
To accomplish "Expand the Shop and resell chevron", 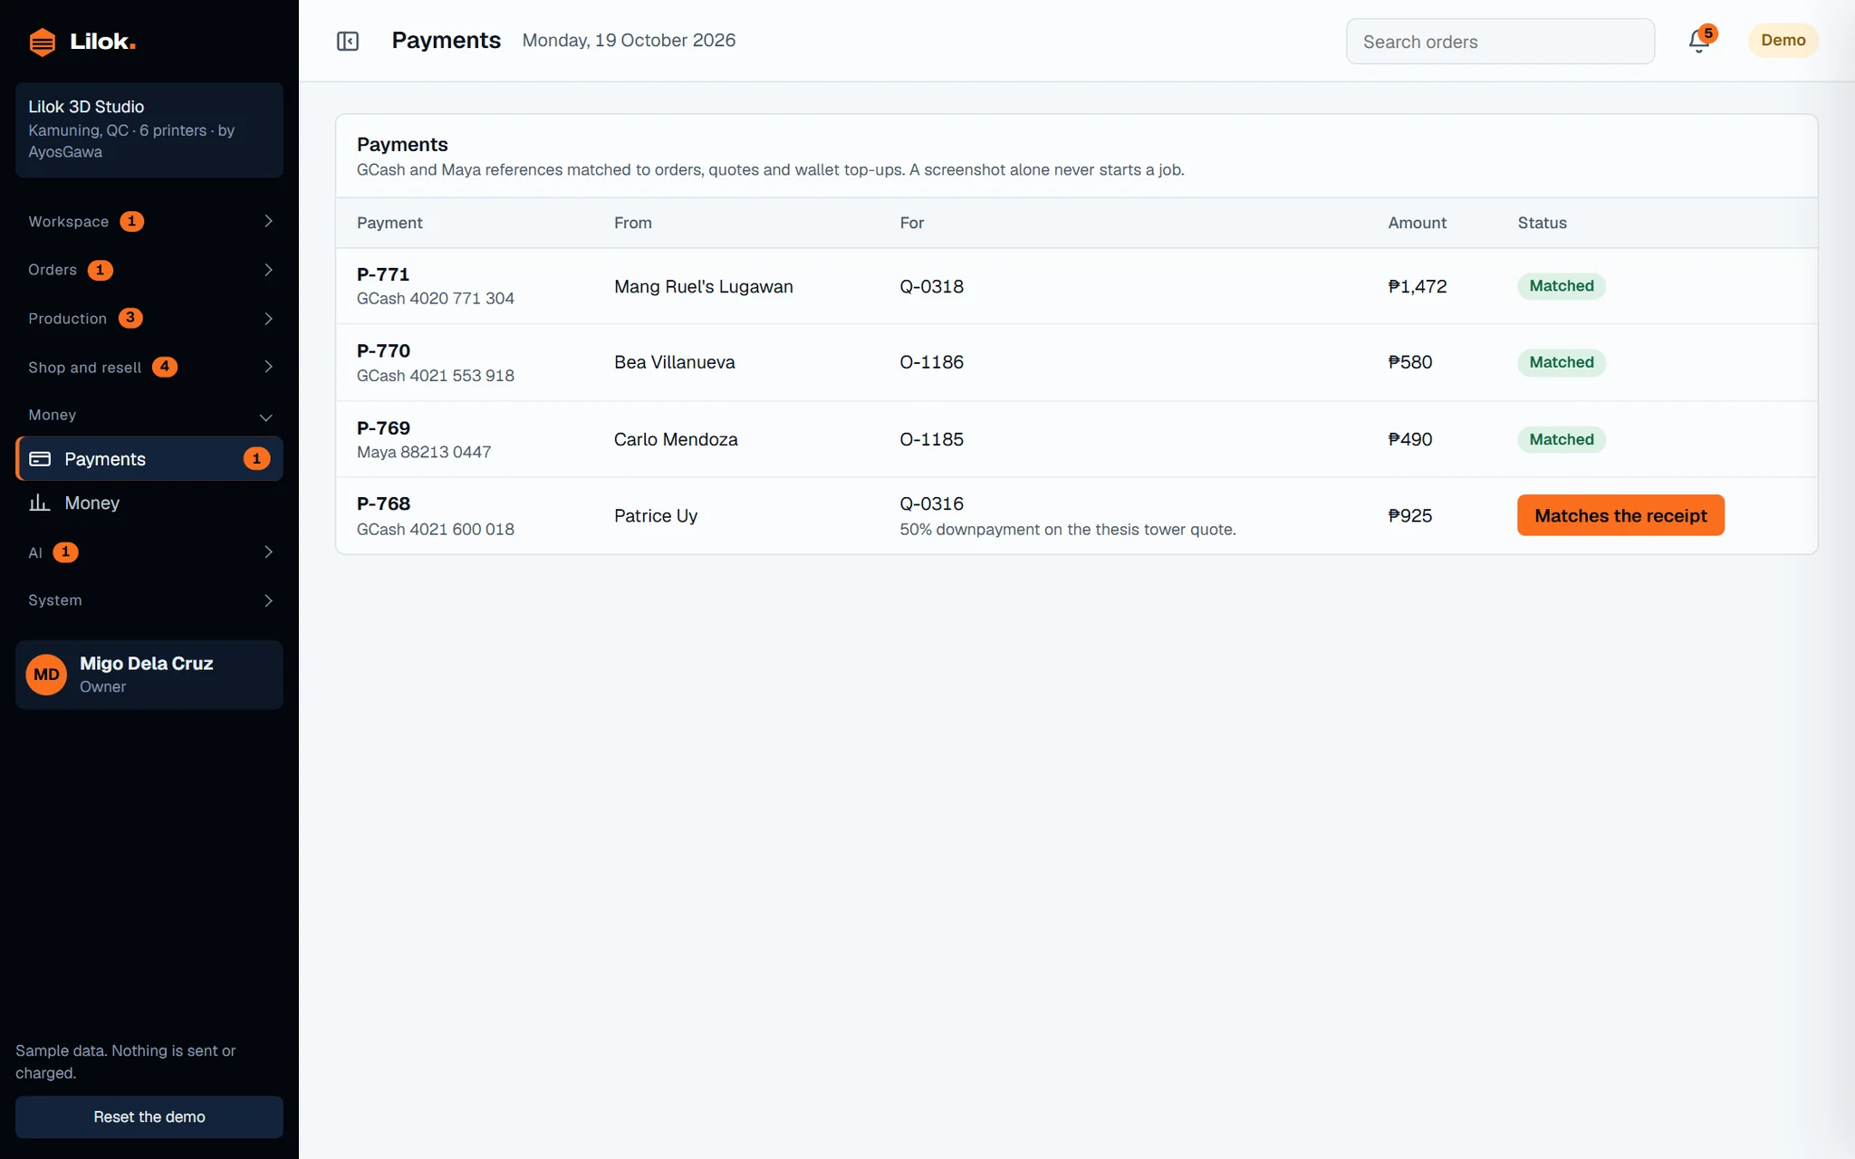I will click(x=268, y=367).
